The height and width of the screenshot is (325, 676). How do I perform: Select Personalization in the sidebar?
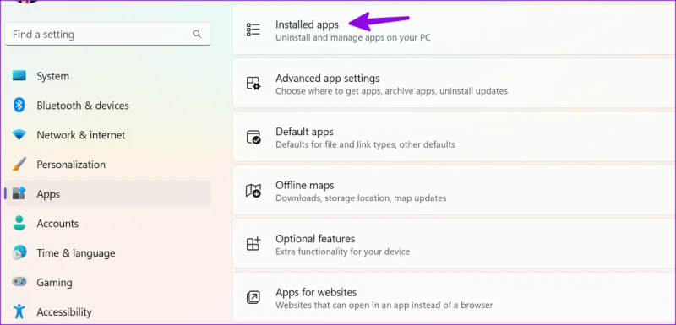(x=108, y=165)
